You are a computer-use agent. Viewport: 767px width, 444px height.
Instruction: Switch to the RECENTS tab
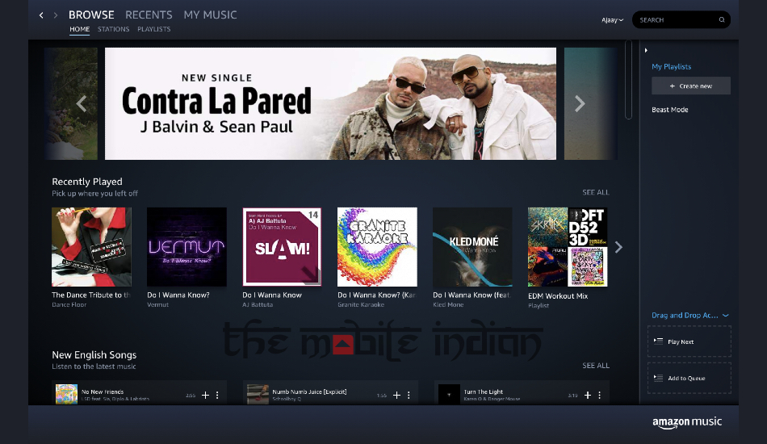tap(149, 15)
